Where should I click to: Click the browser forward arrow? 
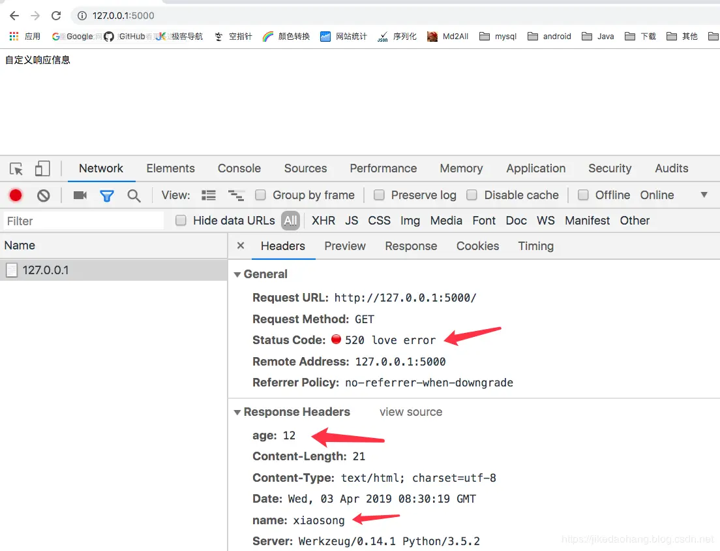[x=35, y=16]
